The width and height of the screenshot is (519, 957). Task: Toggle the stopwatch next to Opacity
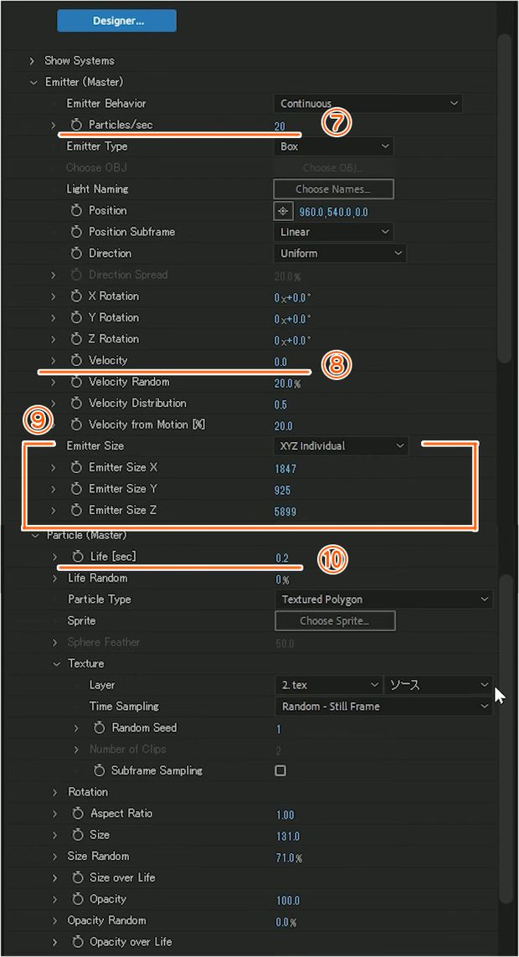click(x=78, y=899)
